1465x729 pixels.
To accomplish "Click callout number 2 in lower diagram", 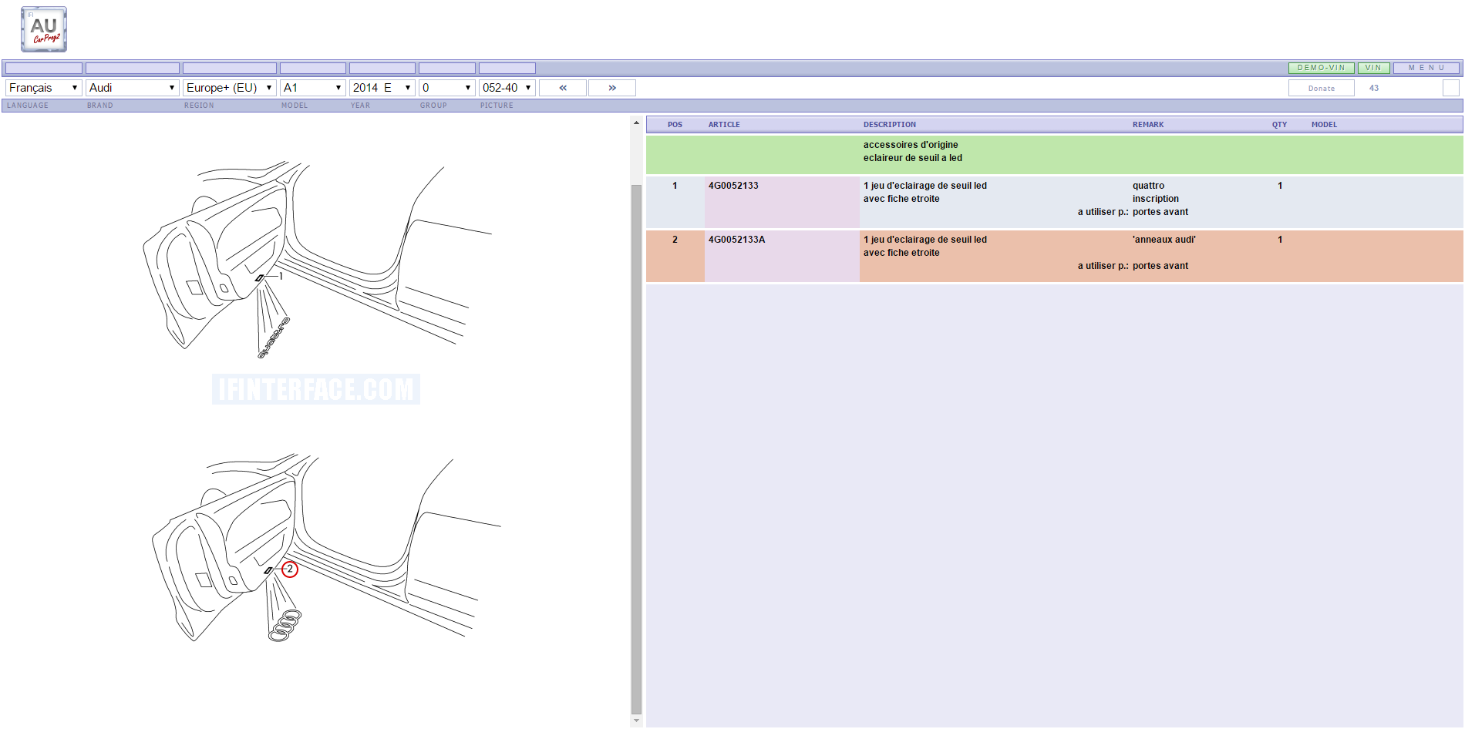I will (x=290, y=569).
